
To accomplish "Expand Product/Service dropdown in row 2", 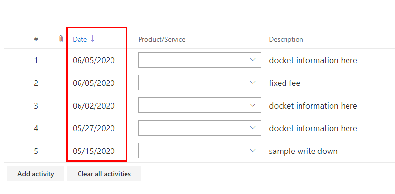I will [x=252, y=83].
